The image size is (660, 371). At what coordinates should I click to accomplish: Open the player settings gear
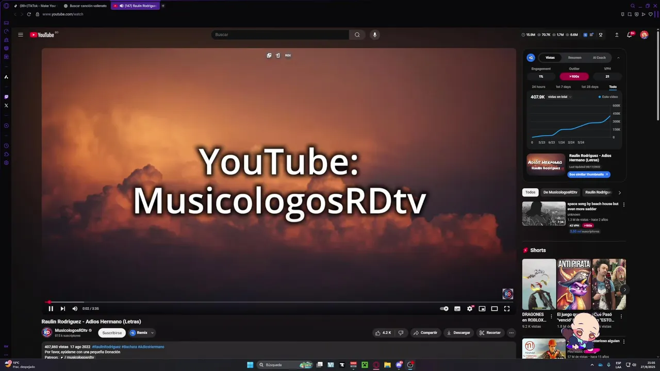click(470, 309)
